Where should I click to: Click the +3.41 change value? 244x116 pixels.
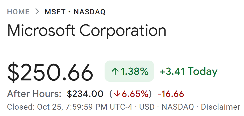tap(172, 71)
